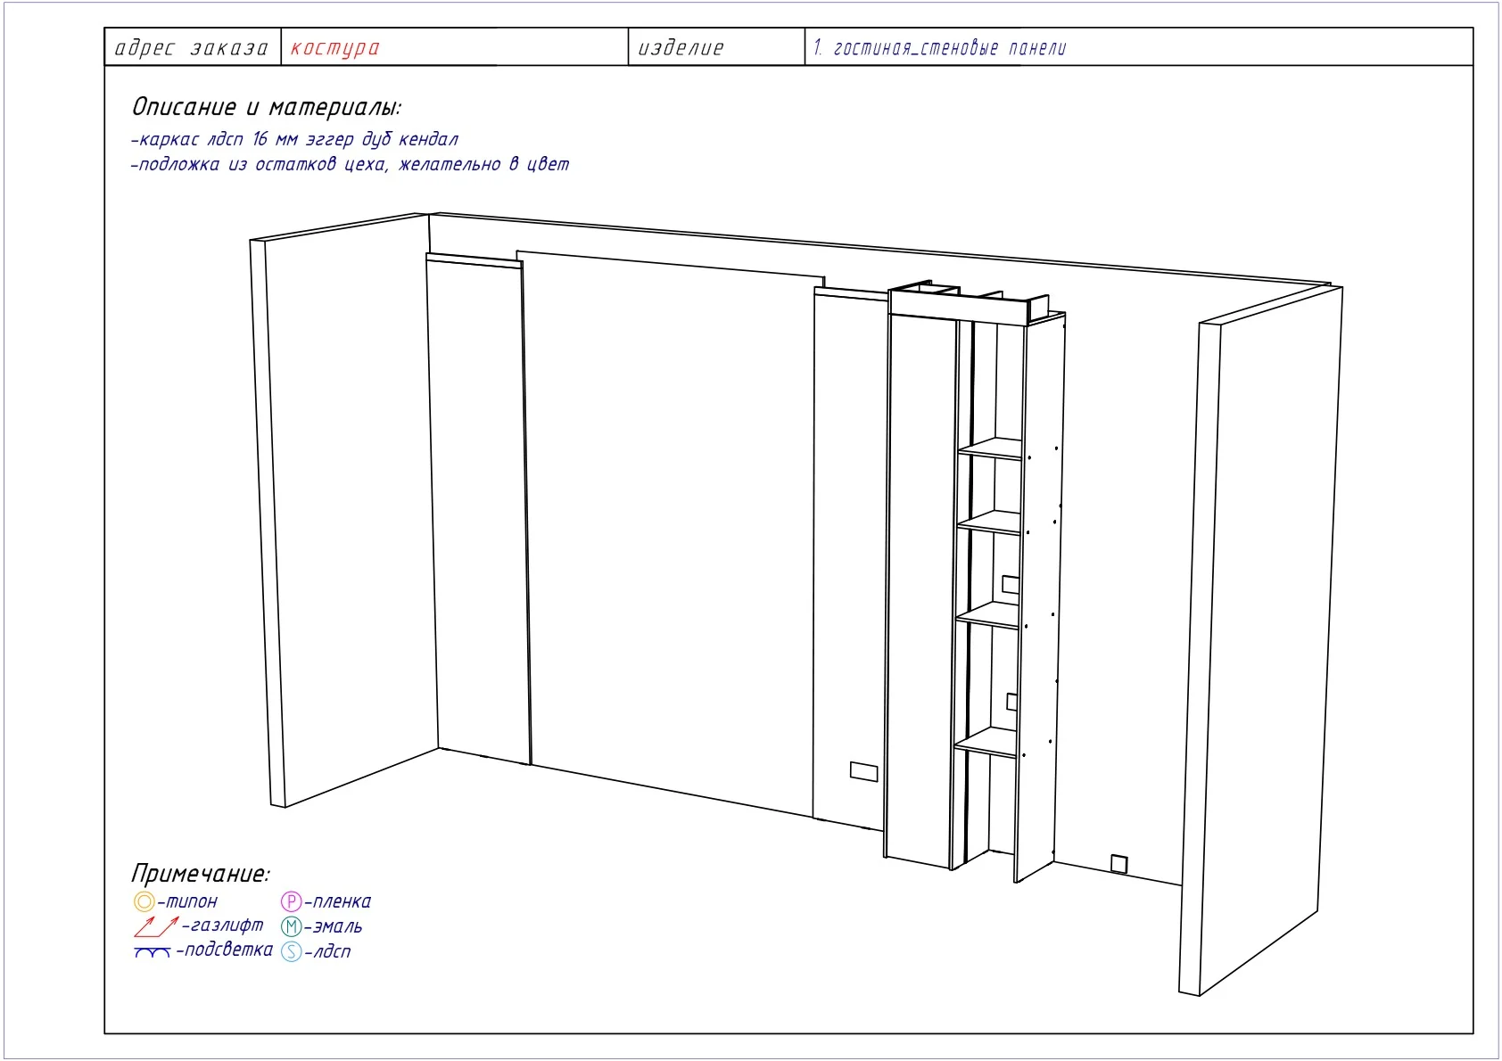
Task: Click the "Описание и материалы:" heading
Action: (x=267, y=107)
